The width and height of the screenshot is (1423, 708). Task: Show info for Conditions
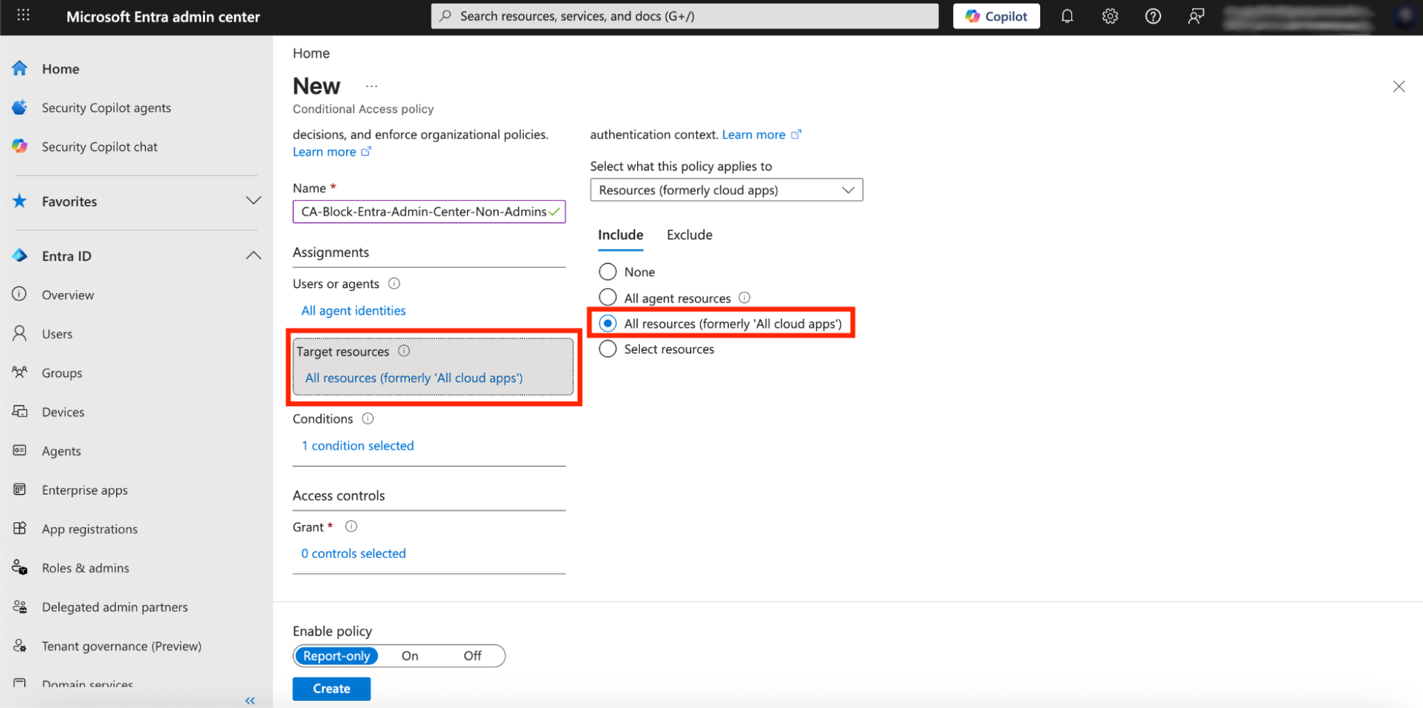point(368,418)
